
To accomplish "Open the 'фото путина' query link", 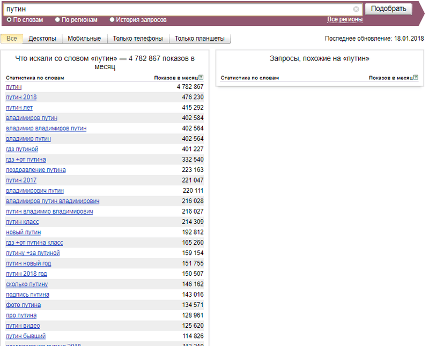I will click(23, 305).
